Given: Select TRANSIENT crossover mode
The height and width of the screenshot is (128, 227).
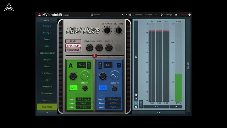Looking at the screenshot, I should pos(73,50).
